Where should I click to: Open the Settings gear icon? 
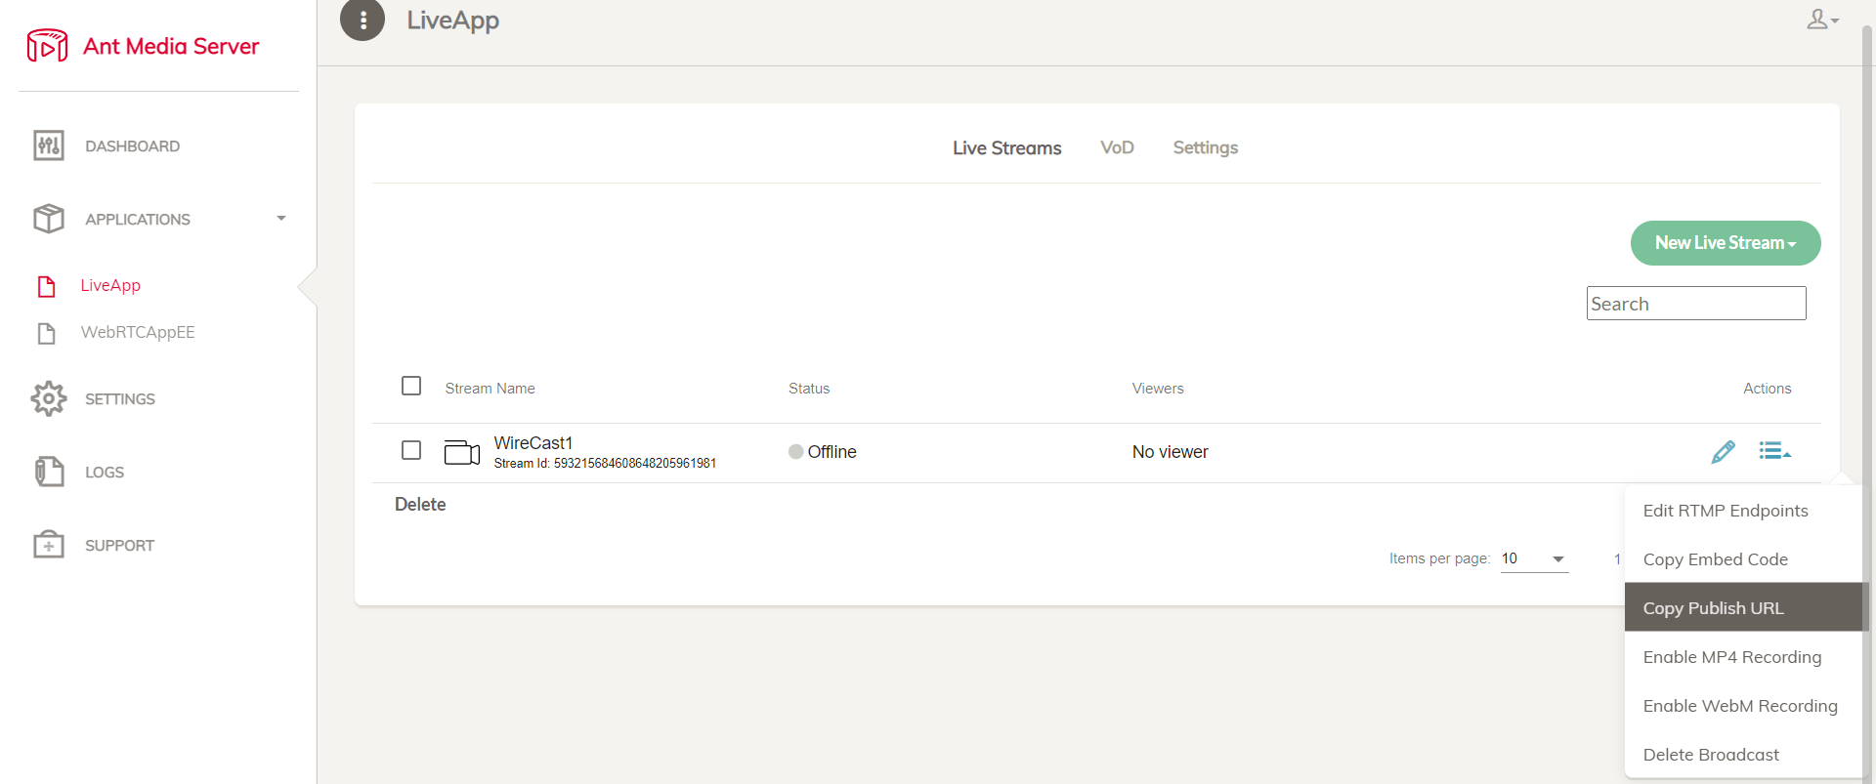(x=49, y=398)
